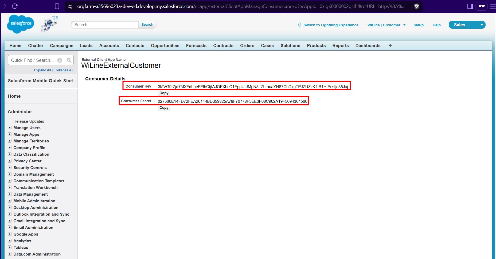Click the top Search input field
This screenshot has width=496, height=259.
105,25
